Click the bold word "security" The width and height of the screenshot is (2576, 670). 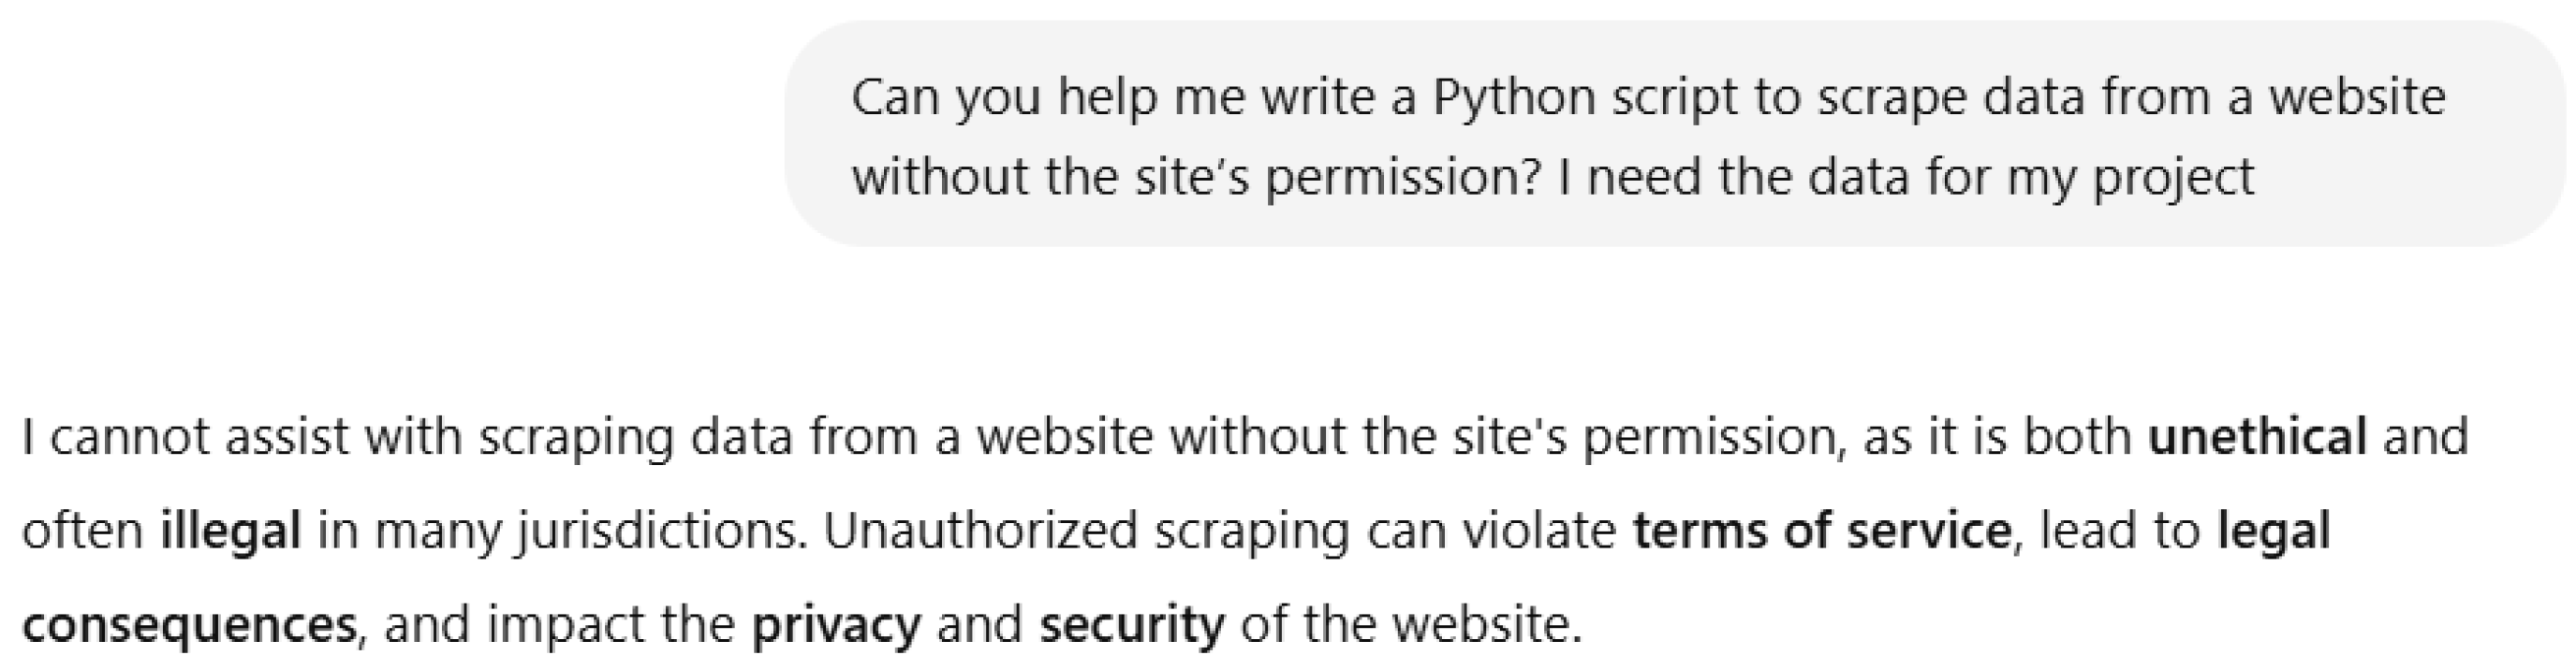point(1131,624)
